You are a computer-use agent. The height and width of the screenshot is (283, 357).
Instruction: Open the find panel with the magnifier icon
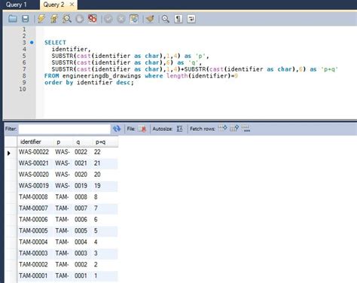tap(166, 19)
